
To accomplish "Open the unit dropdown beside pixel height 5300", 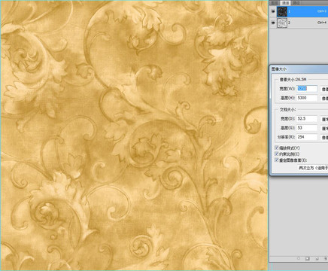I will click(x=324, y=98).
